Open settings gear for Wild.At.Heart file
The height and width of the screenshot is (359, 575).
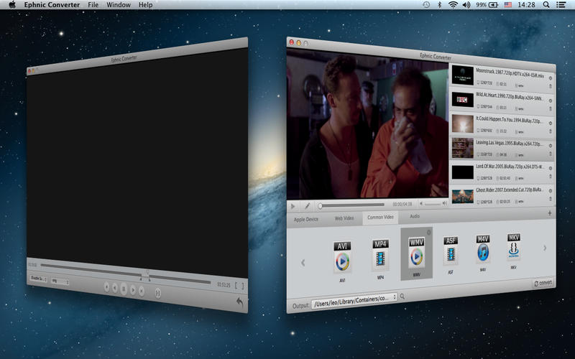550,101
